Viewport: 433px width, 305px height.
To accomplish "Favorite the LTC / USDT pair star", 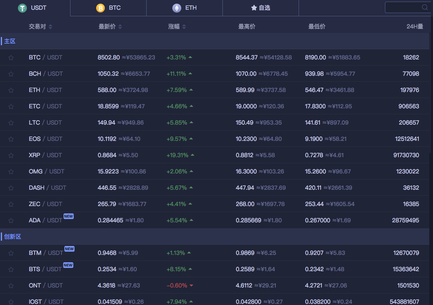I will 11,123.
